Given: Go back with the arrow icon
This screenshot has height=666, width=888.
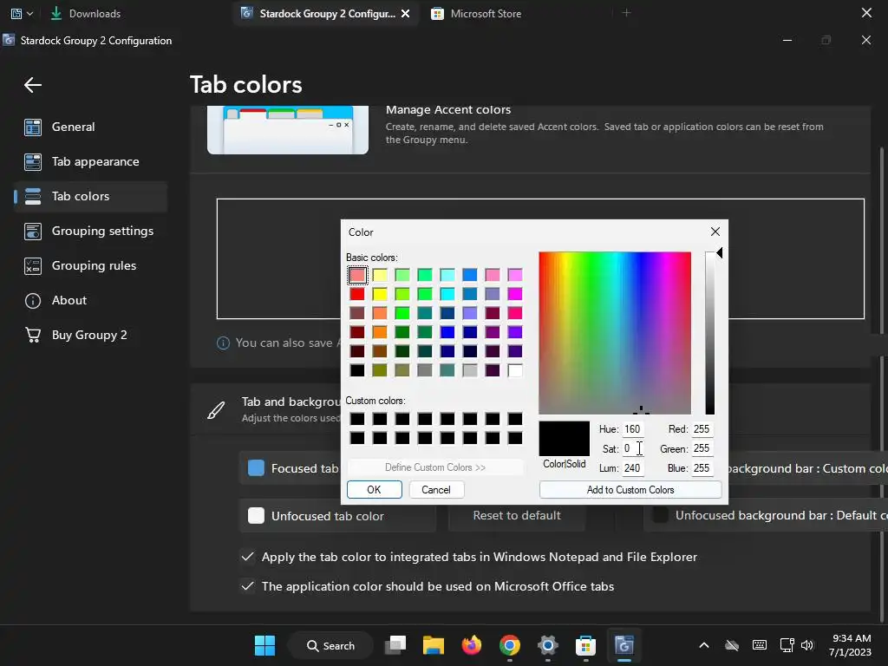Looking at the screenshot, I should (x=33, y=85).
